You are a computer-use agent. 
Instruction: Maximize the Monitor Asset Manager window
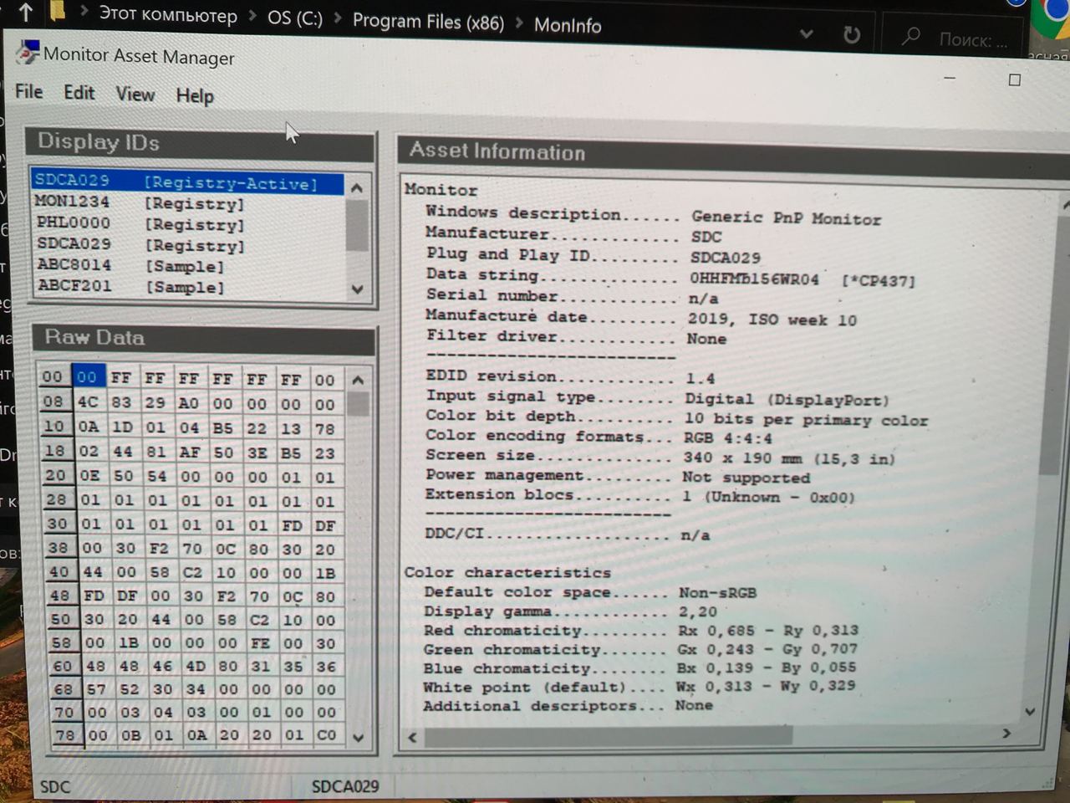[1015, 80]
